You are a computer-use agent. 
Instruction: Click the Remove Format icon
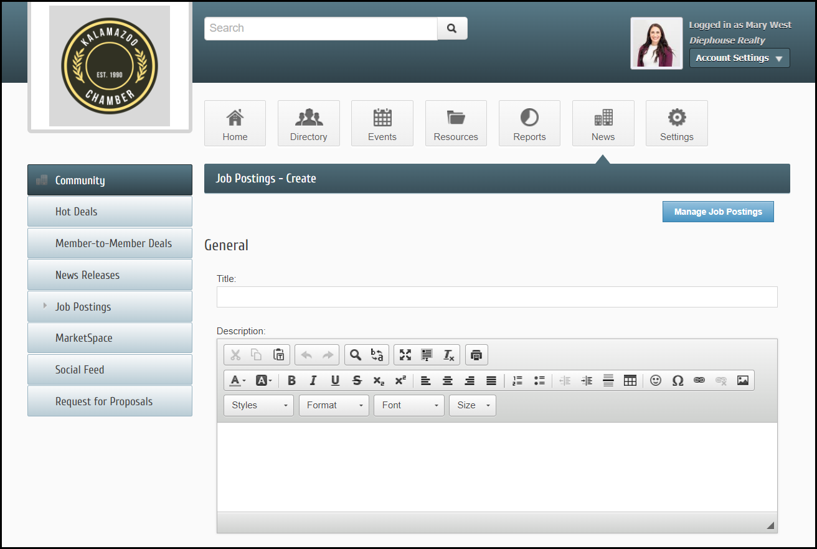click(448, 355)
